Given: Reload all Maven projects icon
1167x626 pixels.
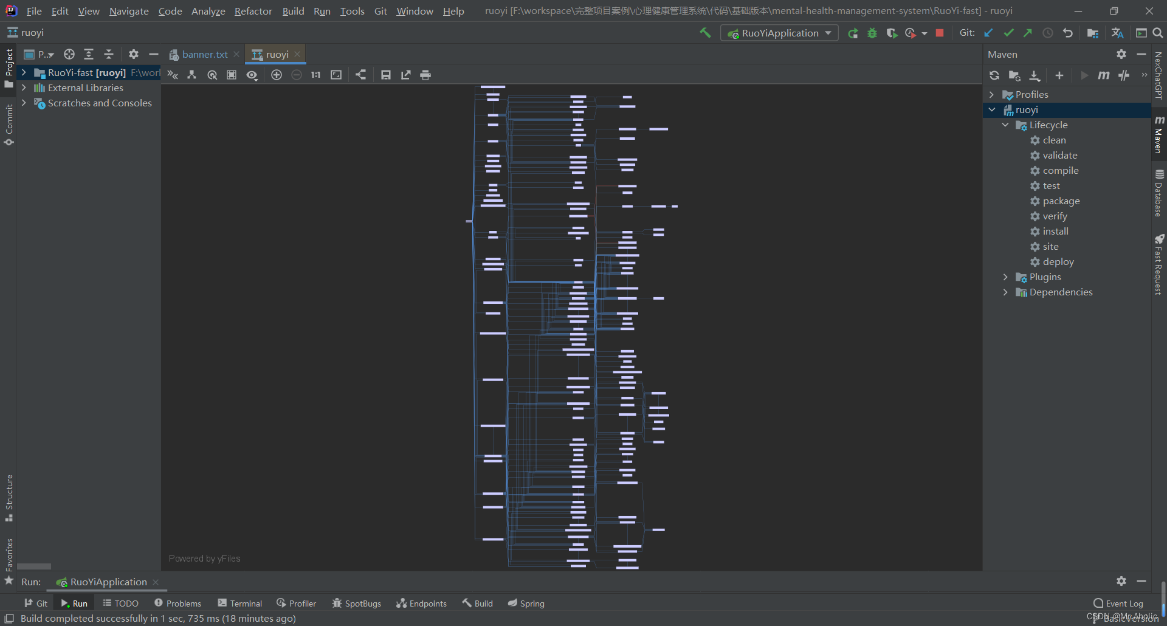Looking at the screenshot, I should 994,75.
